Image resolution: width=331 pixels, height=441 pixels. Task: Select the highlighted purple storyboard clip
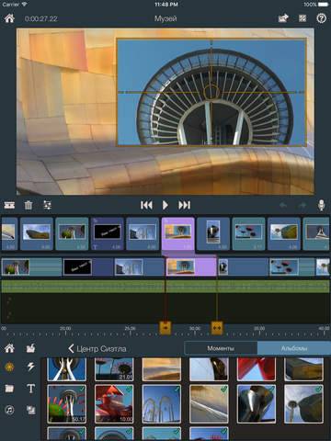(x=177, y=233)
